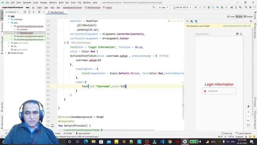Click Collapse All in Project panel
The width and height of the screenshot is (257, 145).
click(x=33, y=12)
